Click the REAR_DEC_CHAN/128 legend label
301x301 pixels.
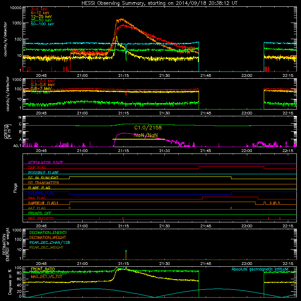[50, 243]
